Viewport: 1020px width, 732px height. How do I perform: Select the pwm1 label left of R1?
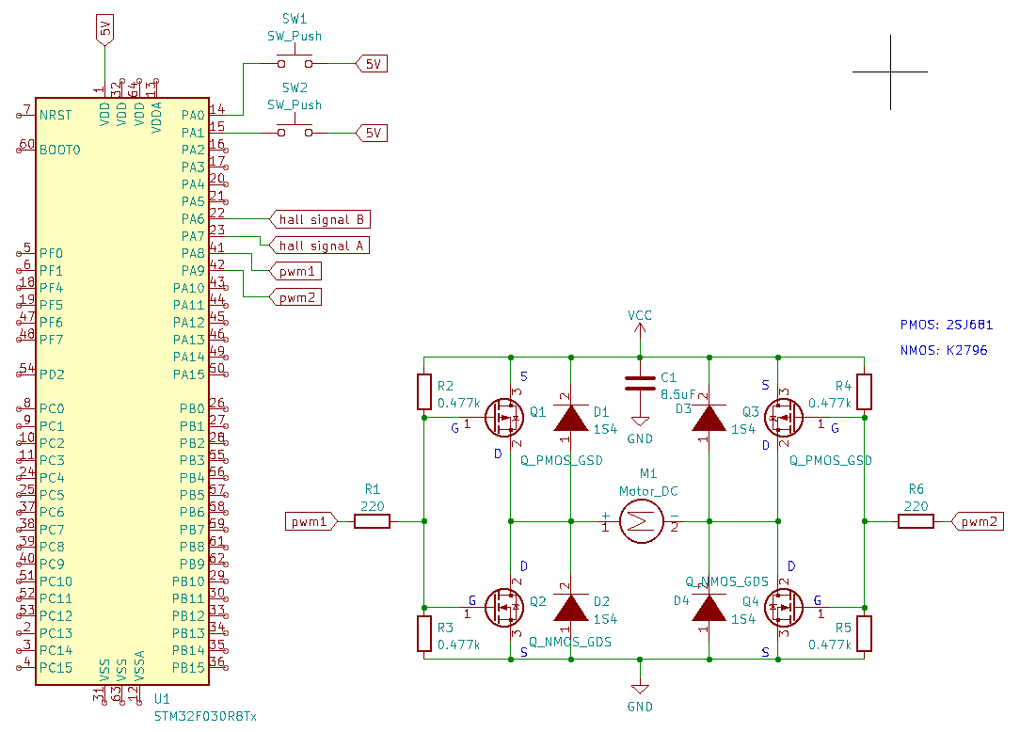pos(311,521)
